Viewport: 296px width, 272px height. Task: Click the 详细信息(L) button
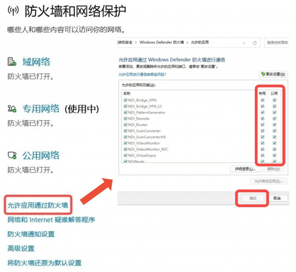coord(245,169)
